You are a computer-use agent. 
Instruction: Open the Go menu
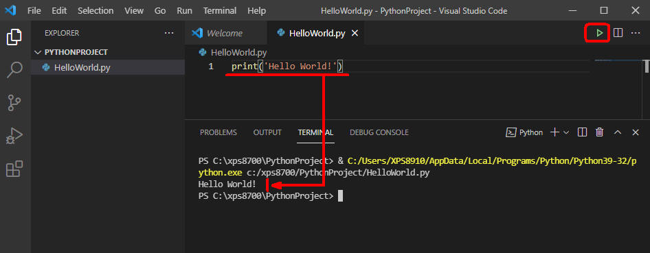tap(160, 11)
